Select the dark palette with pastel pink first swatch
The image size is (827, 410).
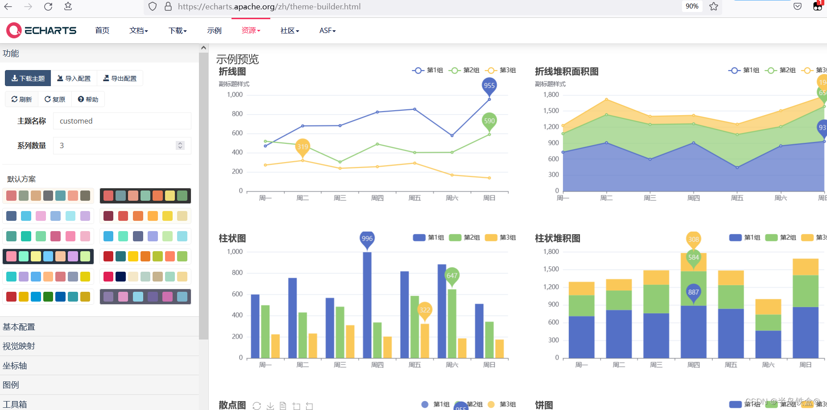coord(48,257)
